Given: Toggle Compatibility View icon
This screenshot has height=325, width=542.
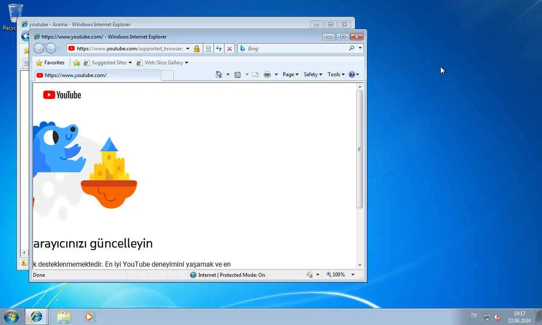Looking at the screenshot, I should 208,49.
